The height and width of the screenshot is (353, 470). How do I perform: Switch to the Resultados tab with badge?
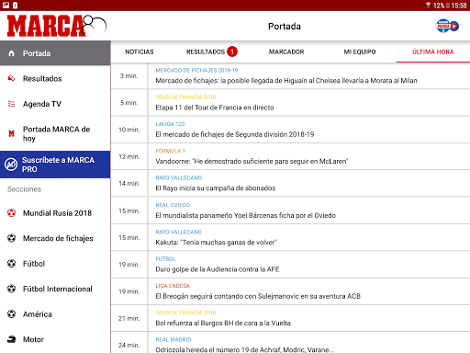coord(211,51)
